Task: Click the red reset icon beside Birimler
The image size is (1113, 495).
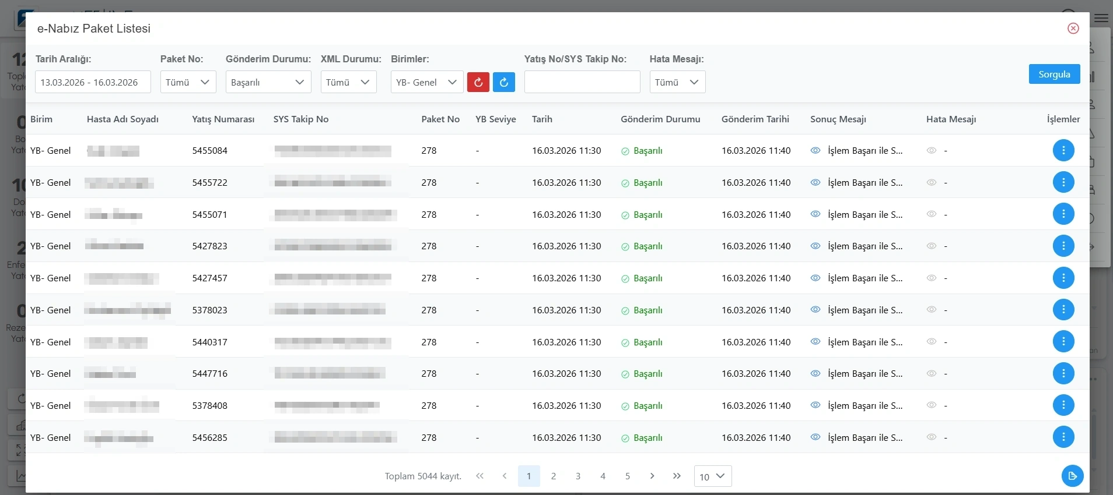Action: click(478, 82)
